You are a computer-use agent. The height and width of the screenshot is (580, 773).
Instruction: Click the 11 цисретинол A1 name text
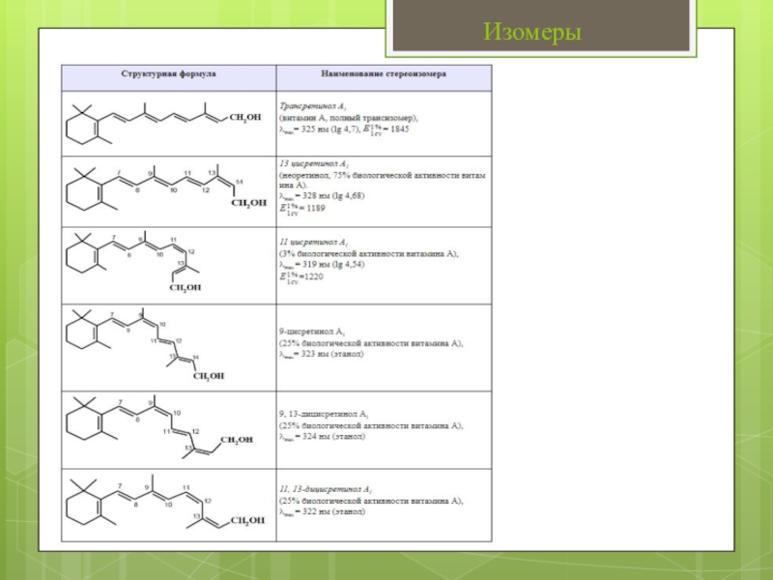tap(313, 243)
